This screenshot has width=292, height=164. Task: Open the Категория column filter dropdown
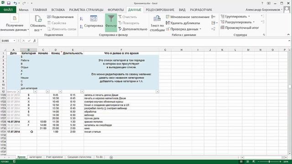(35, 92)
